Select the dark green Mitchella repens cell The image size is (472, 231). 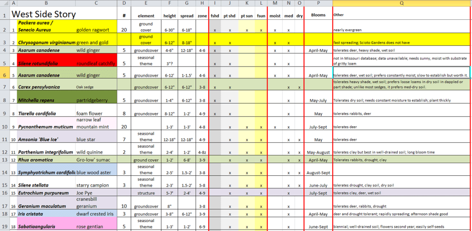coord(46,100)
